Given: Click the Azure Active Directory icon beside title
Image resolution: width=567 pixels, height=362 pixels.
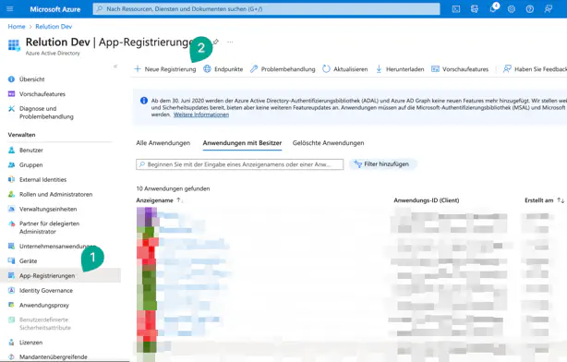Looking at the screenshot, I should coord(14,45).
